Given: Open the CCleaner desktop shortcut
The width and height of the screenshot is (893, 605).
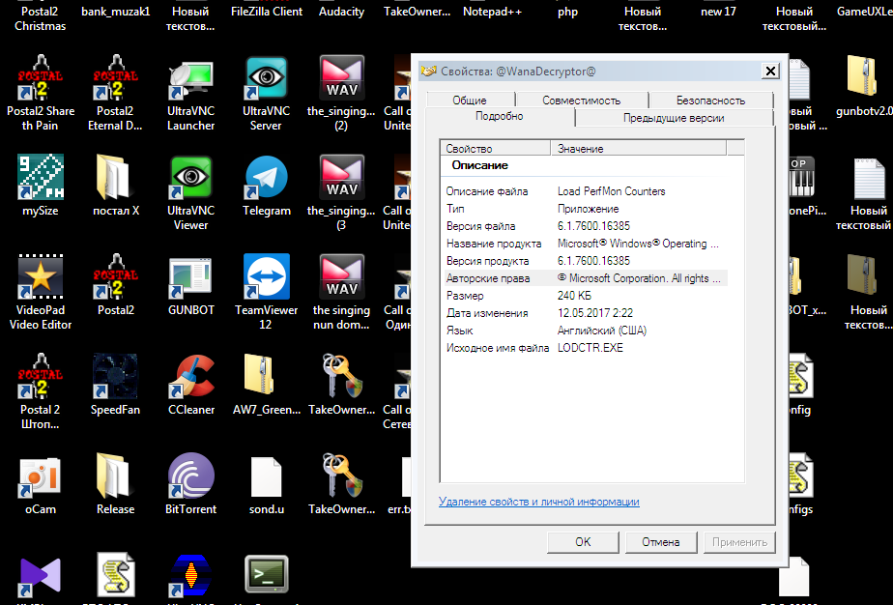Looking at the screenshot, I should [x=190, y=377].
